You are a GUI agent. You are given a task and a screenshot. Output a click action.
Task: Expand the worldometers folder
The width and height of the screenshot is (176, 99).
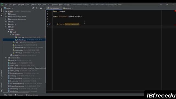pyautogui.click(x=6, y=58)
